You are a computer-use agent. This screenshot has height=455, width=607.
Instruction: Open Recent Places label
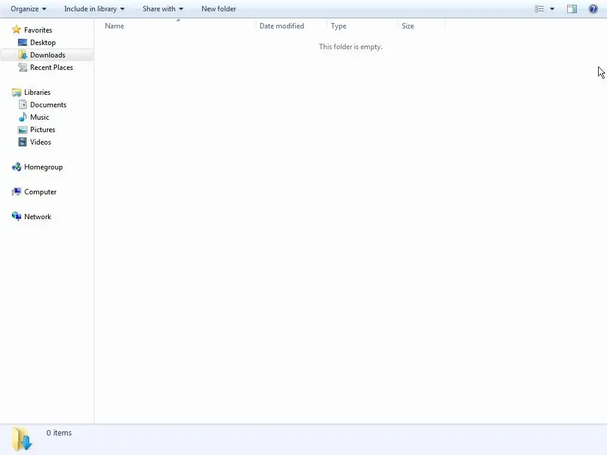(52, 68)
